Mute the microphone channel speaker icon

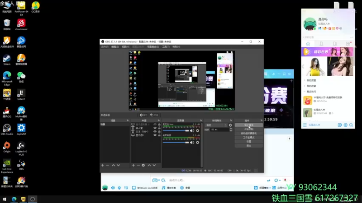pos(192,130)
